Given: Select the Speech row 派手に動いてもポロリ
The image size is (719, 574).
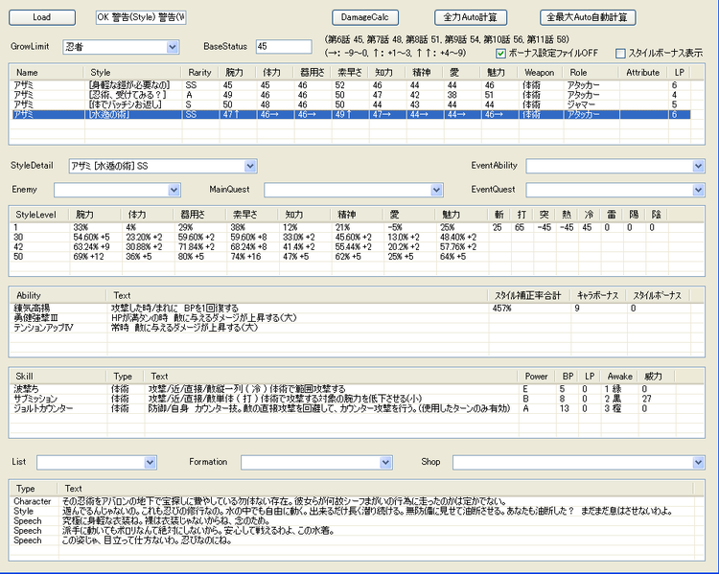Looking at the screenshot, I should (351, 531).
